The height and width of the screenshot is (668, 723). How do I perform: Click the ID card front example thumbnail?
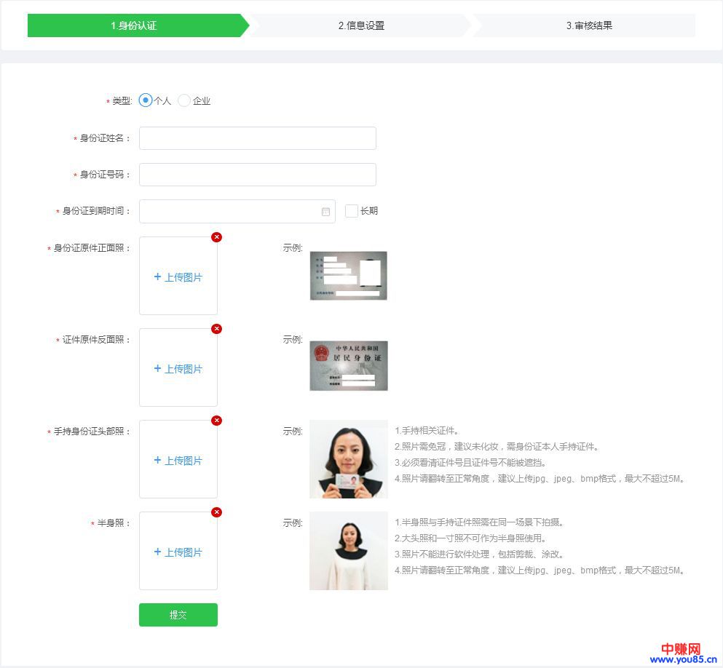(348, 276)
